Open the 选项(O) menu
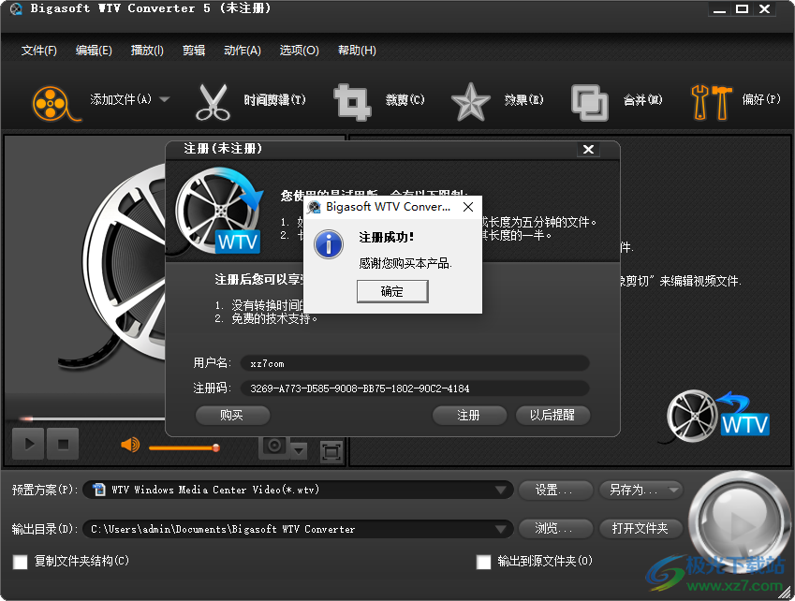Viewport: 795px width, 601px height. click(299, 51)
